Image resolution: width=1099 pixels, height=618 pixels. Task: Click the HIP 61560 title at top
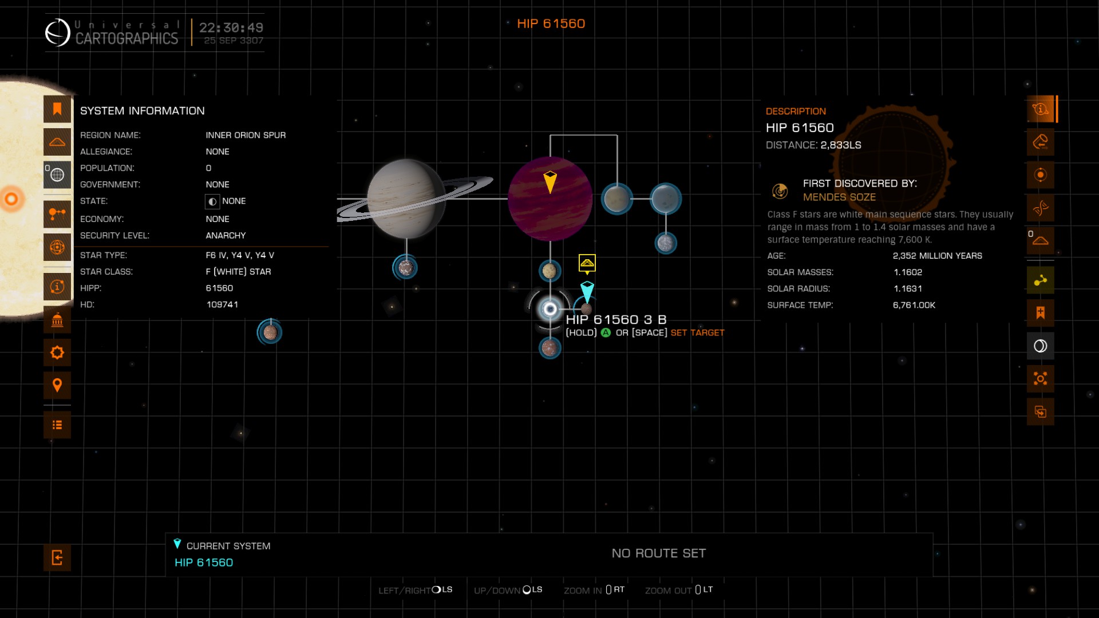click(551, 23)
